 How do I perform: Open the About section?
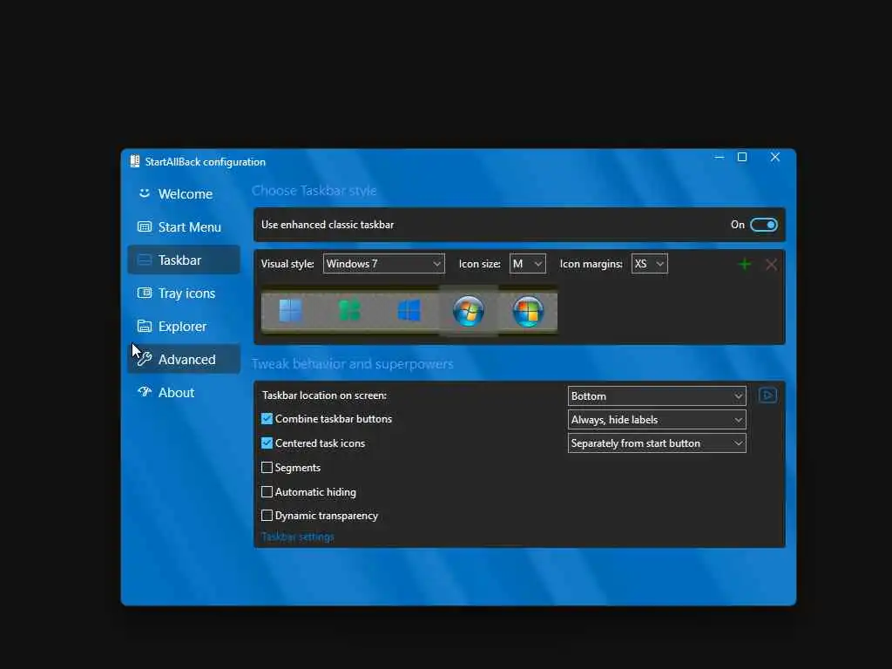184,393
